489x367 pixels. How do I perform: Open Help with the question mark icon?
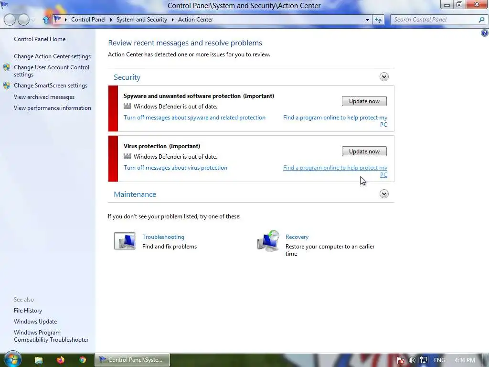tap(485, 33)
